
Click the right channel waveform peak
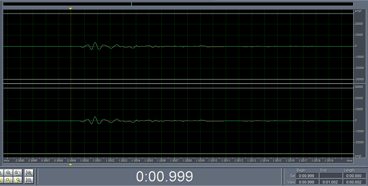(95, 117)
